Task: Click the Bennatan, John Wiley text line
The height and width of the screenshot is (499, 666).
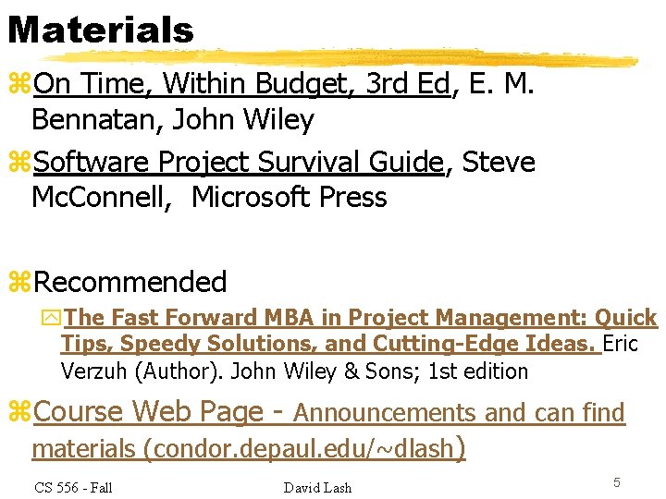Action: 173,119
